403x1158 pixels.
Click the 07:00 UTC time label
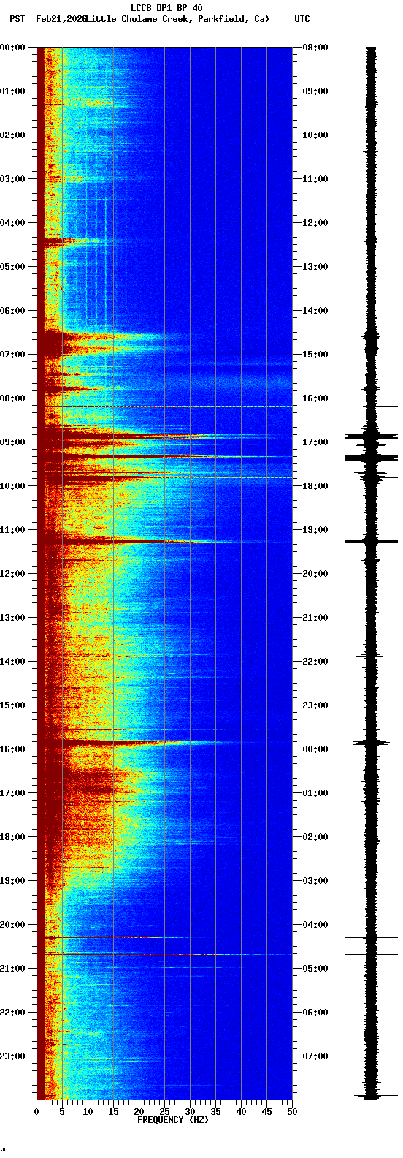click(x=315, y=1056)
